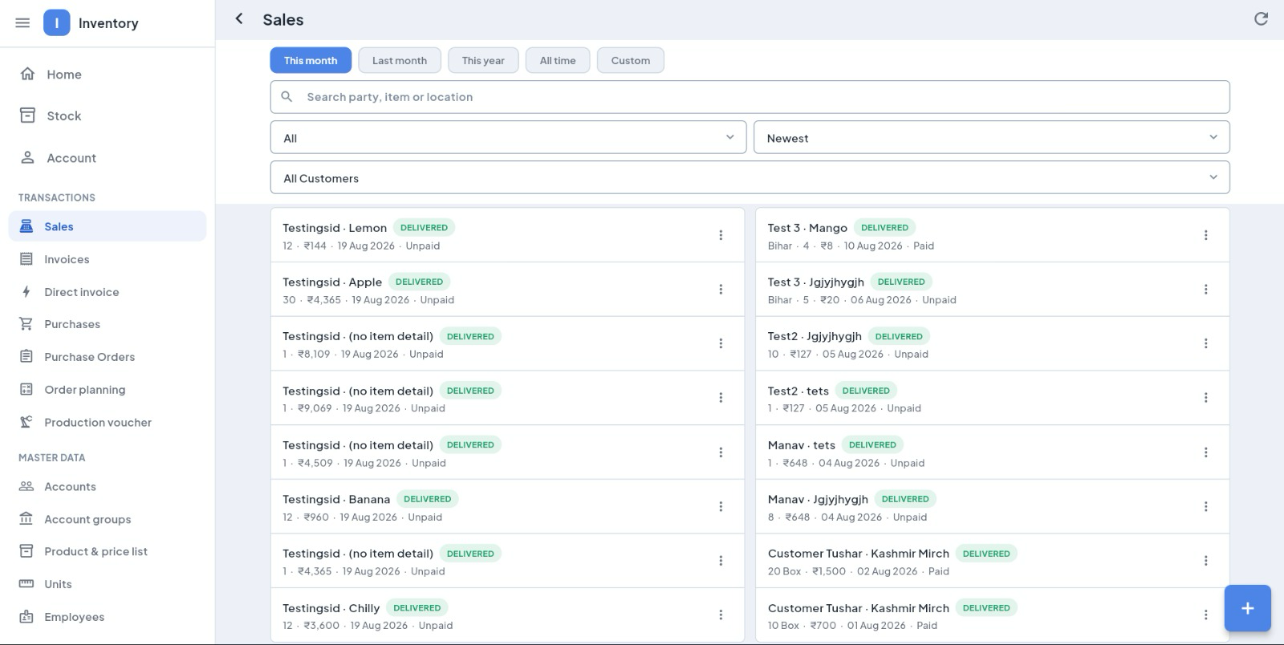Screen dimensions: 1284x645
Task: Click the Order planning icon
Action: [x=26, y=390]
